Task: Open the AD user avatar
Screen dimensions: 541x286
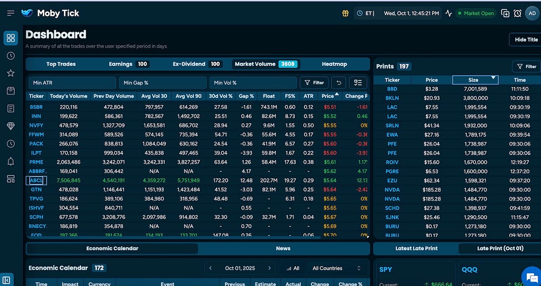Action: tap(532, 13)
